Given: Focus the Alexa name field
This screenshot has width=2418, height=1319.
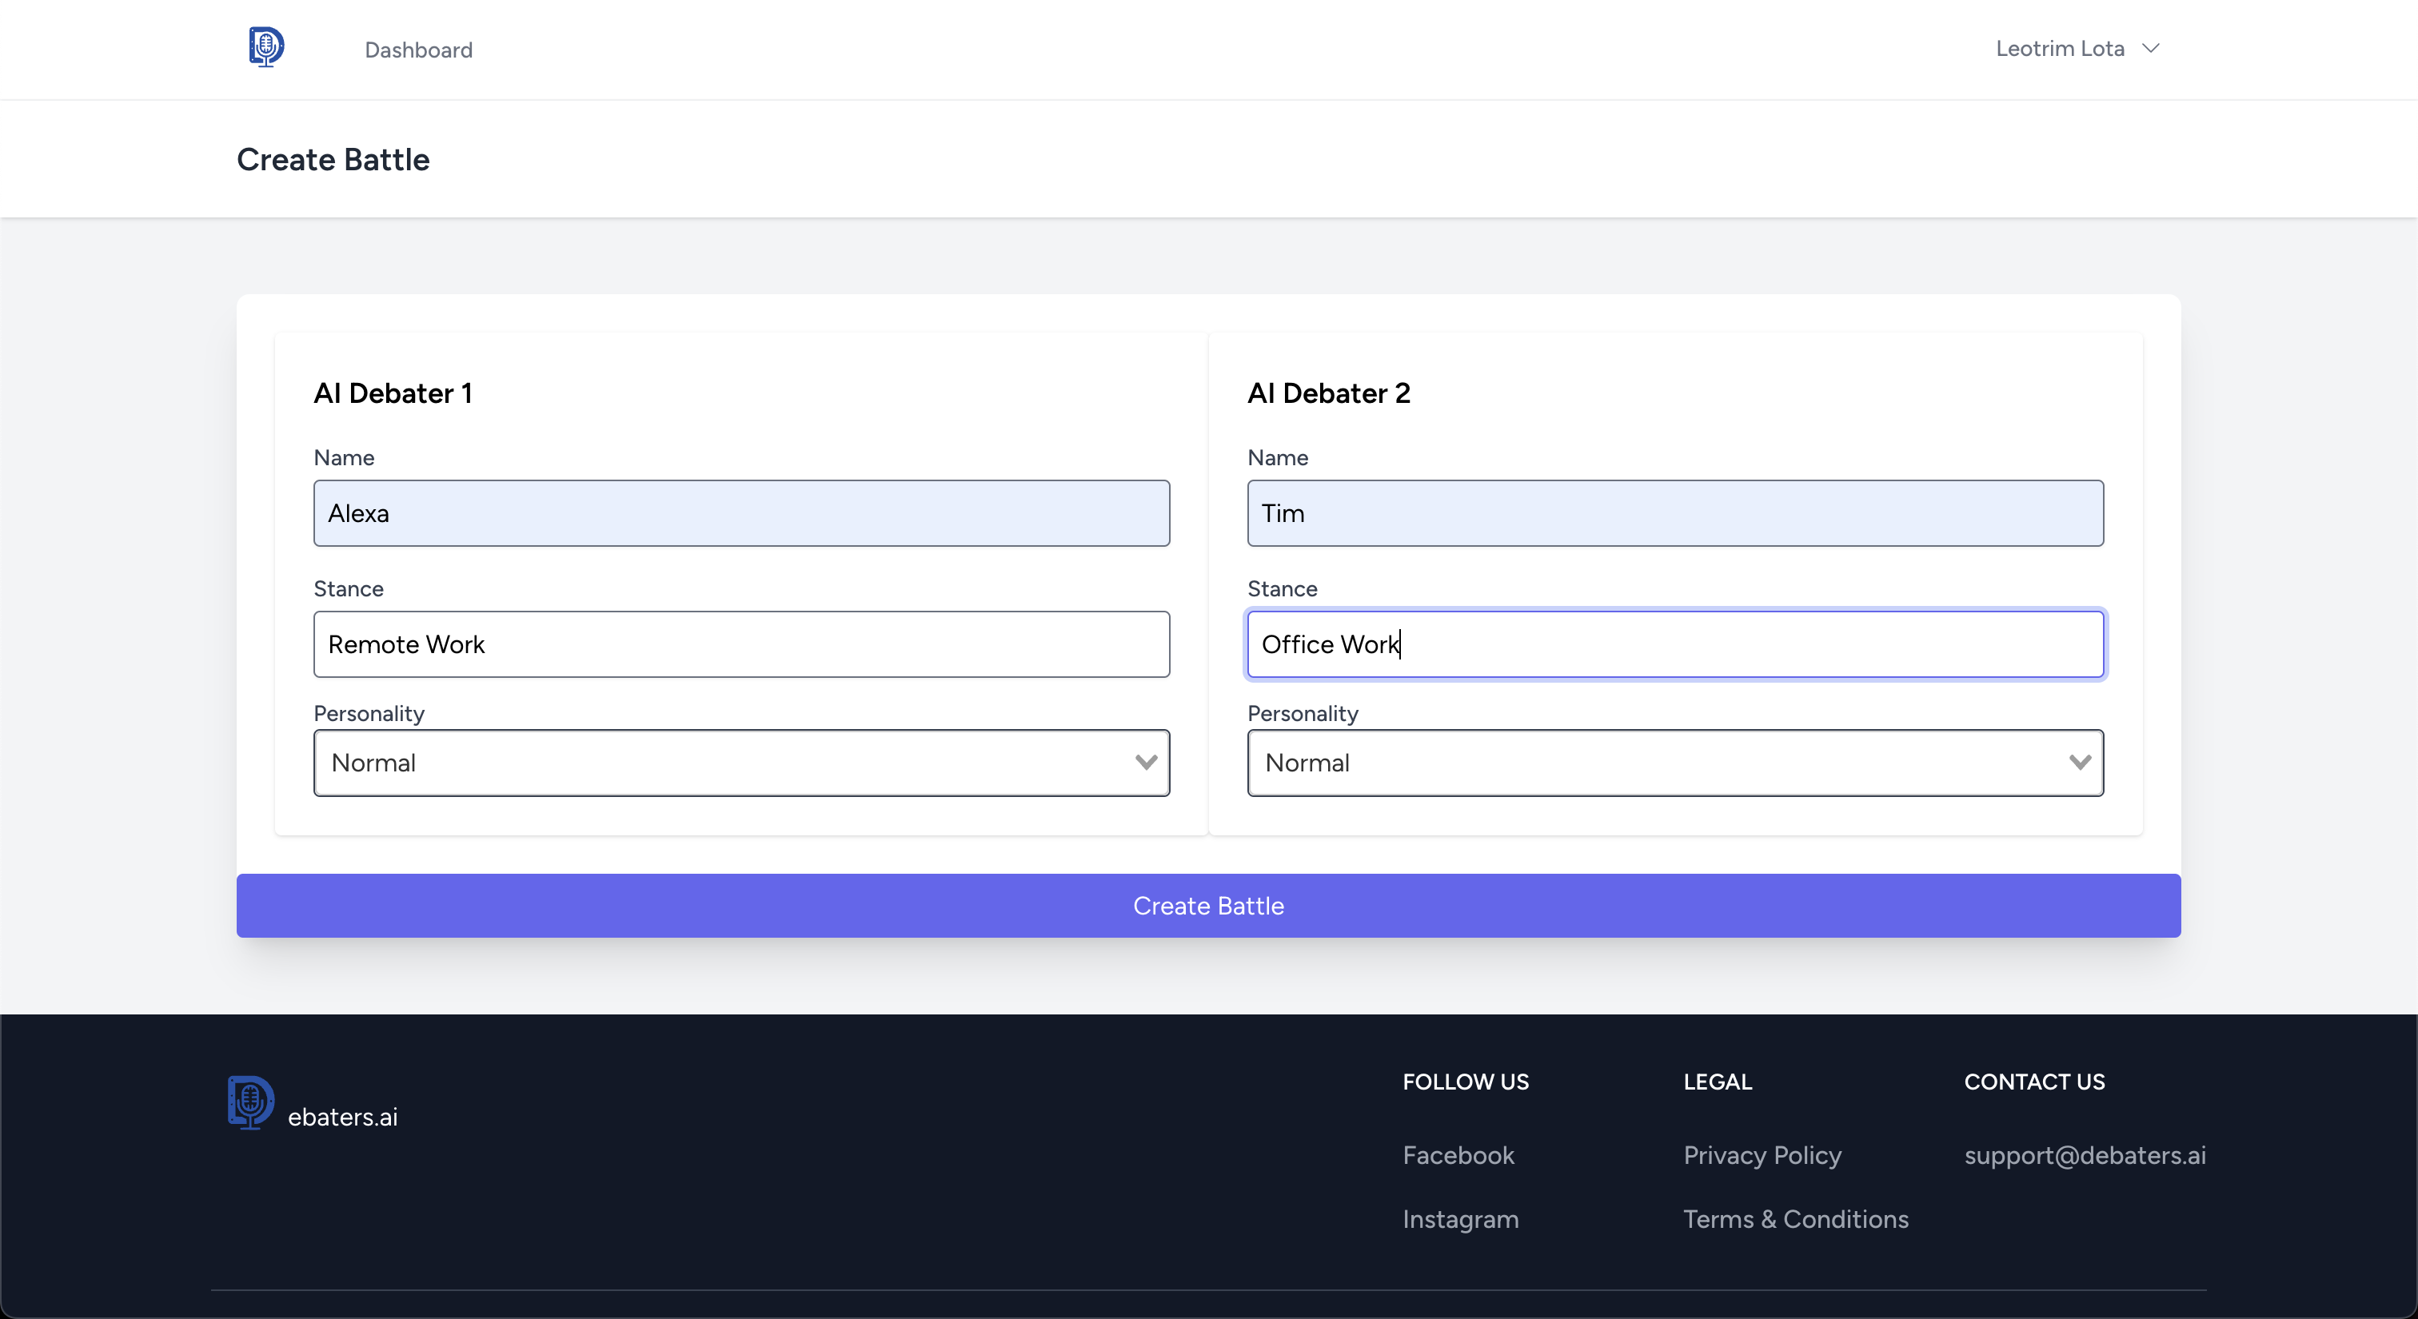Looking at the screenshot, I should coord(740,513).
